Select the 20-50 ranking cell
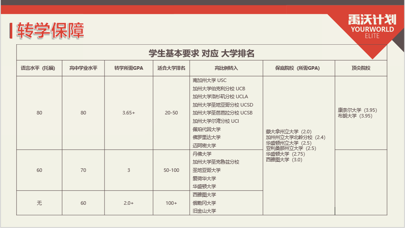 pos(171,113)
